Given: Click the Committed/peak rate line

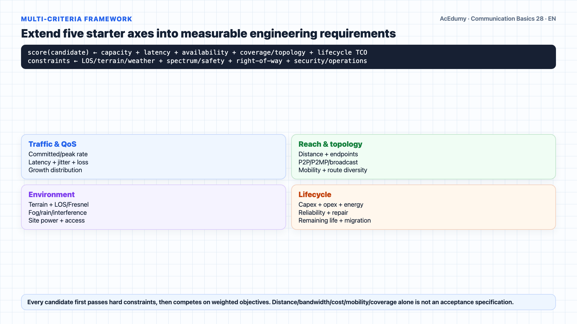Looking at the screenshot, I should pos(58,154).
